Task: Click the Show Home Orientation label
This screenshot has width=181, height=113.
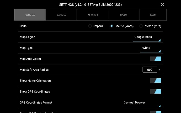Action: pos(35,80)
